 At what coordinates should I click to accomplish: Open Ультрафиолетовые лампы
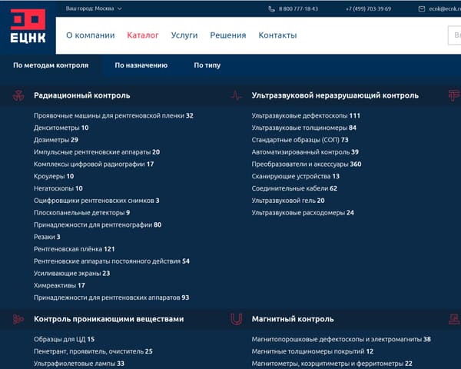pyautogui.click(x=79, y=364)
